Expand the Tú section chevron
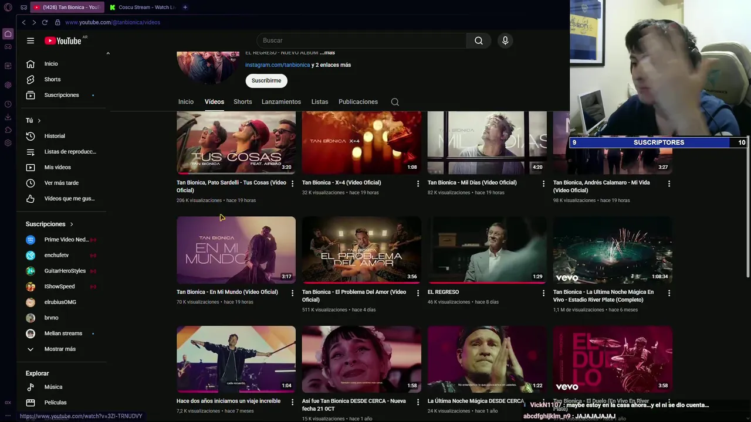The image size is (751, 422). pyautogui.click(x=39, y=121)
